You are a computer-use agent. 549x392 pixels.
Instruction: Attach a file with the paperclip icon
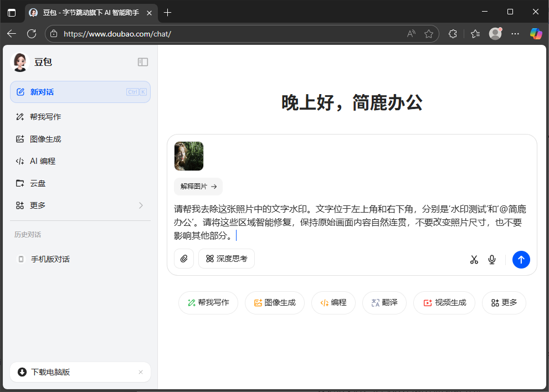pos(183,259)
